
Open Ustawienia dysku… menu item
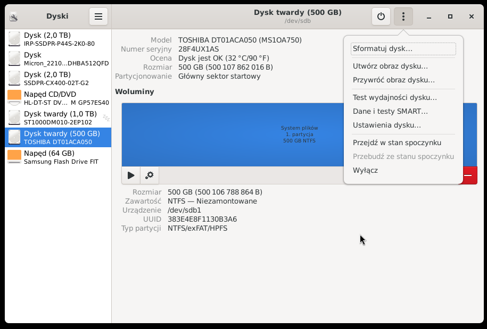coord(403,125)
